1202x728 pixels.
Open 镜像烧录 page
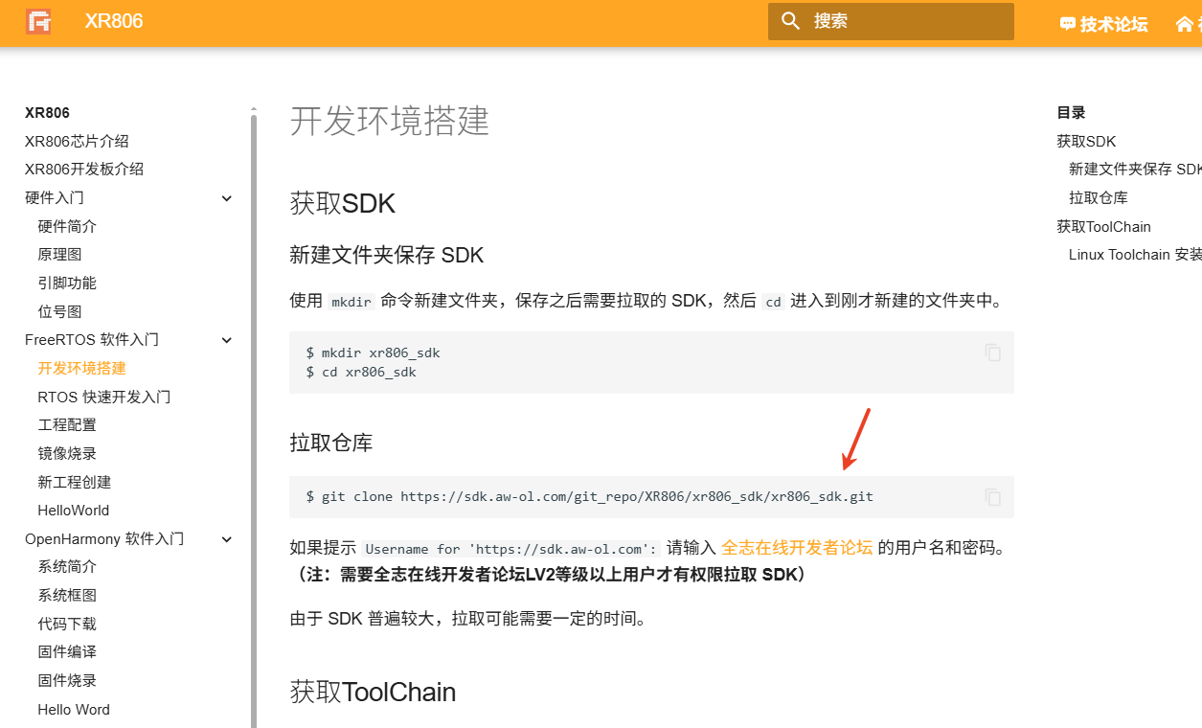click(67, 454)
